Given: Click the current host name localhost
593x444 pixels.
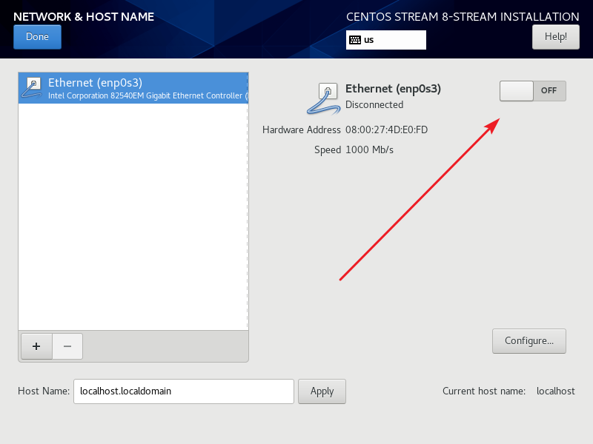Looking at the screenshot, I should (x=555, y=391).
